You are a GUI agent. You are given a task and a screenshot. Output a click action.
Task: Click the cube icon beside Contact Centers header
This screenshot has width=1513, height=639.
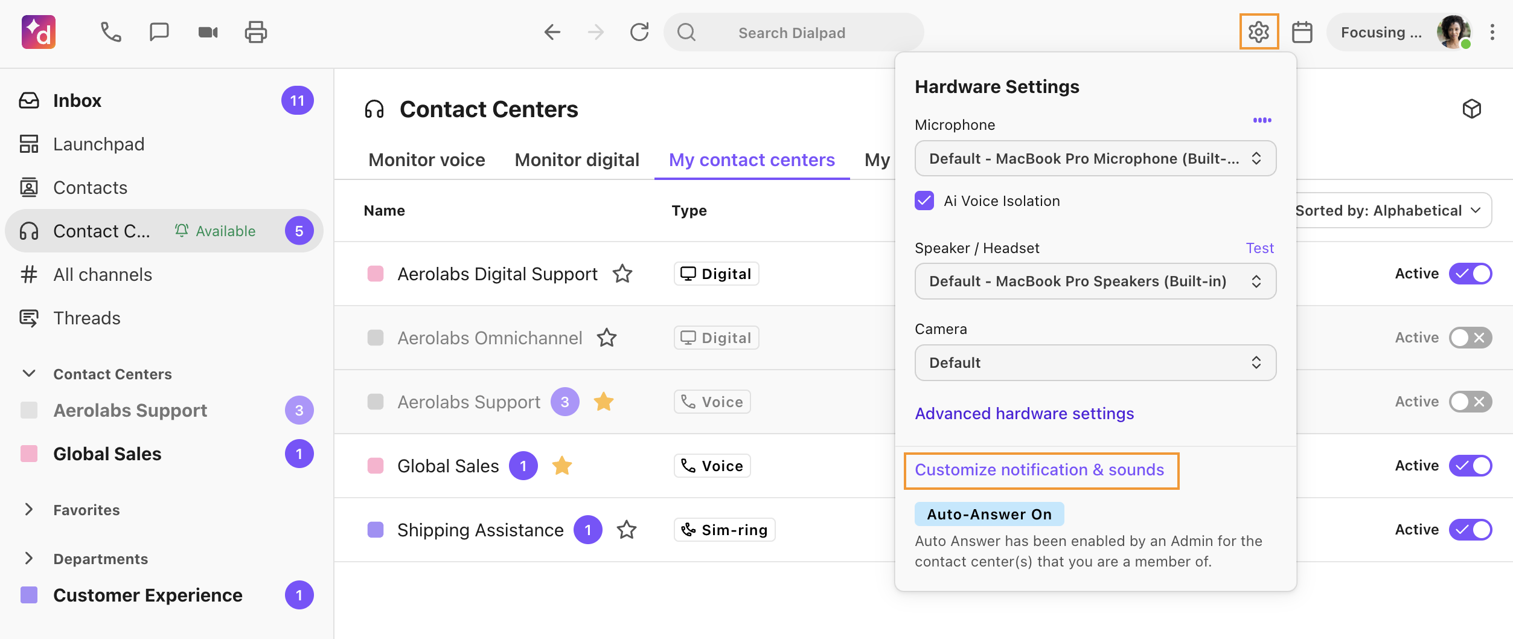1472,109
